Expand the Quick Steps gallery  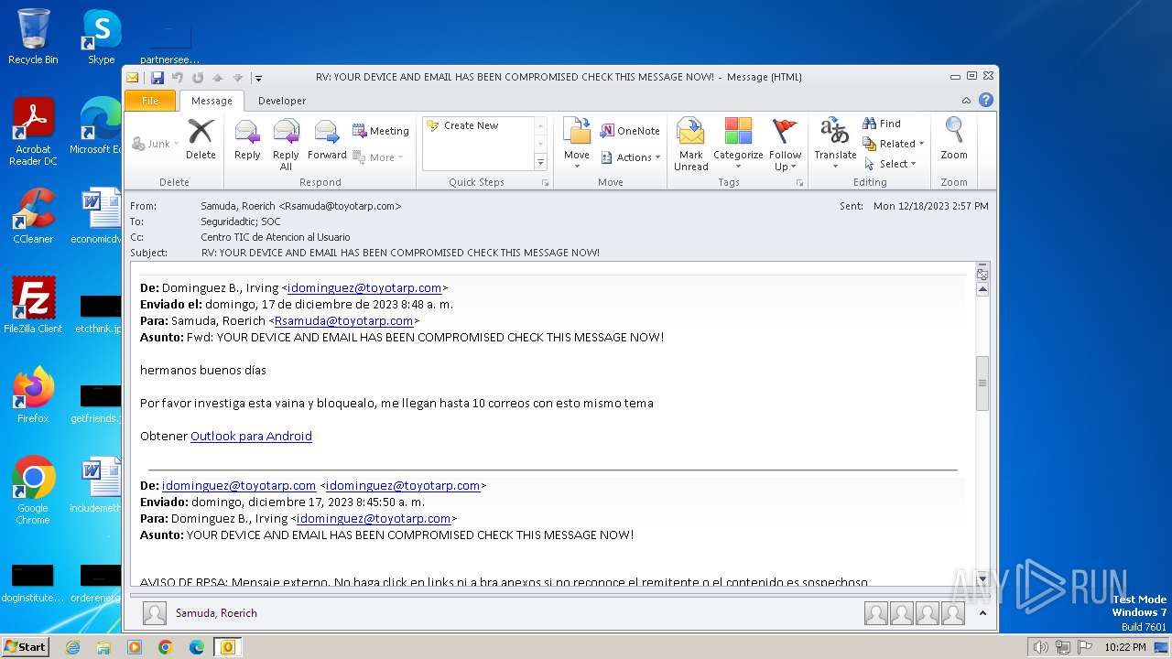(540, 163)
